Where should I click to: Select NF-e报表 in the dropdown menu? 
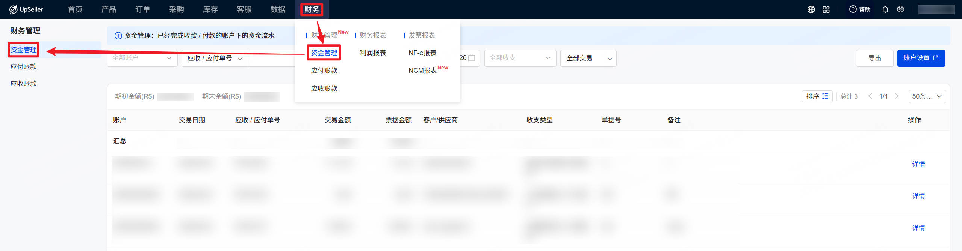pos(422,53)
